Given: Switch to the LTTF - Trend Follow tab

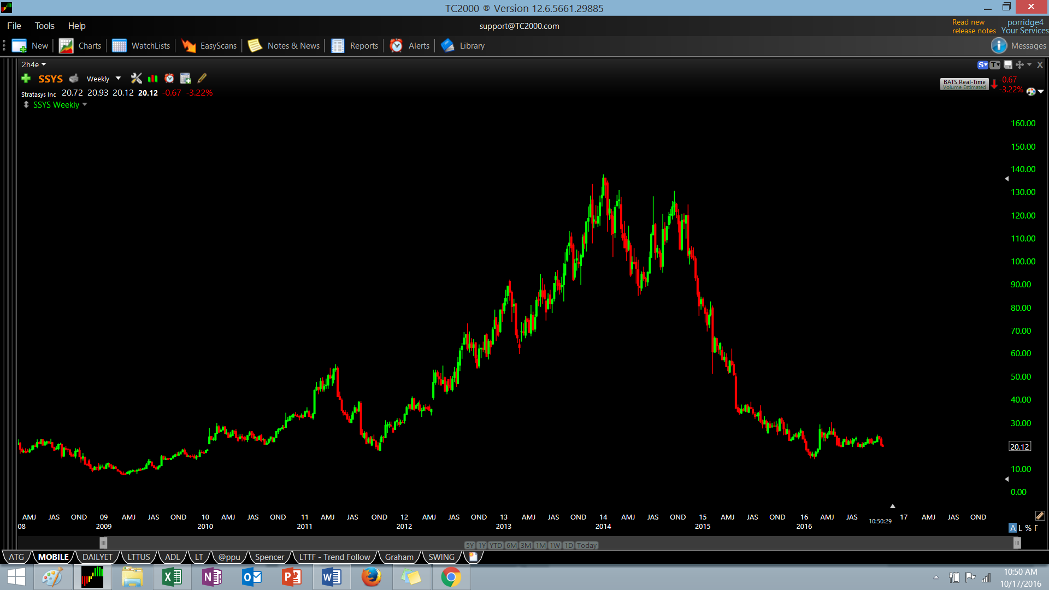Looking at the screenshot, I should [x=334, y=557].
